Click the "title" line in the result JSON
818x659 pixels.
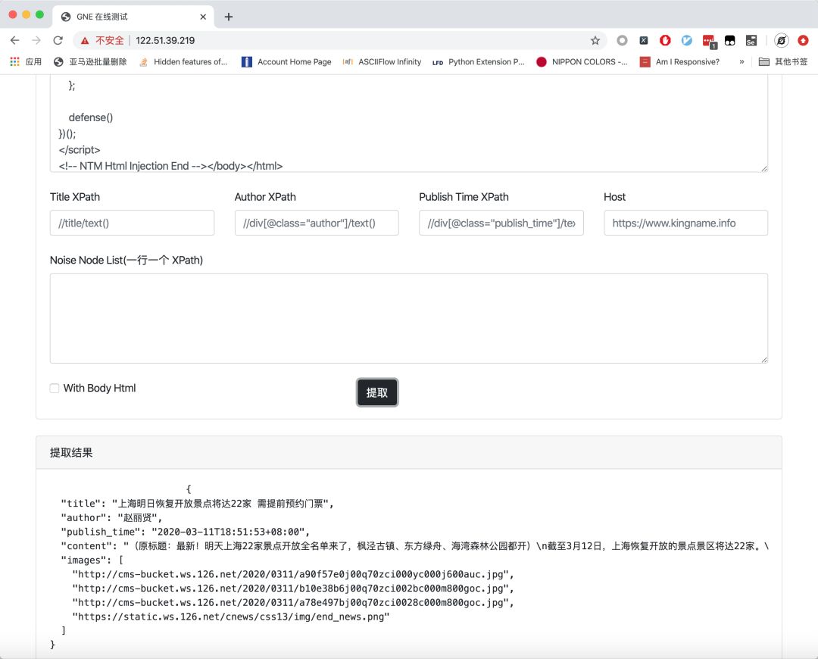(x=197, y=504)
